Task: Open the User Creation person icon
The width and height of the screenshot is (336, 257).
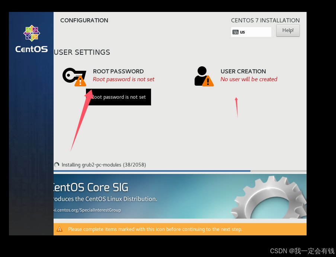Action: pos(204,76)
